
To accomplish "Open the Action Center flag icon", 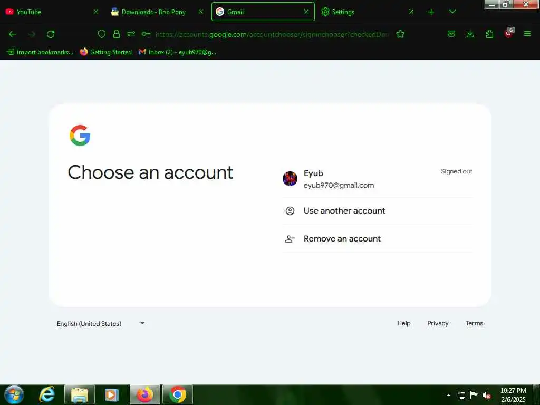I will pos(474,395).
